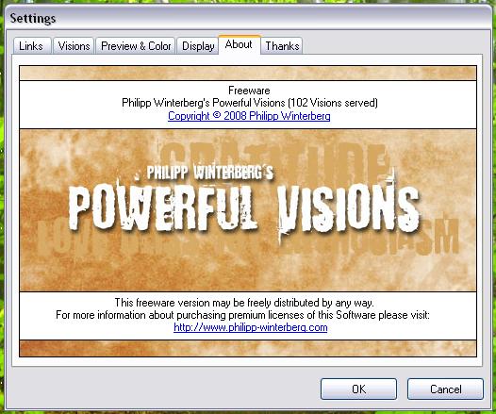This screenshot has height=414, width=496.
Task: Visit the philipp-winterberg.com website link
Action: (250, 327)
